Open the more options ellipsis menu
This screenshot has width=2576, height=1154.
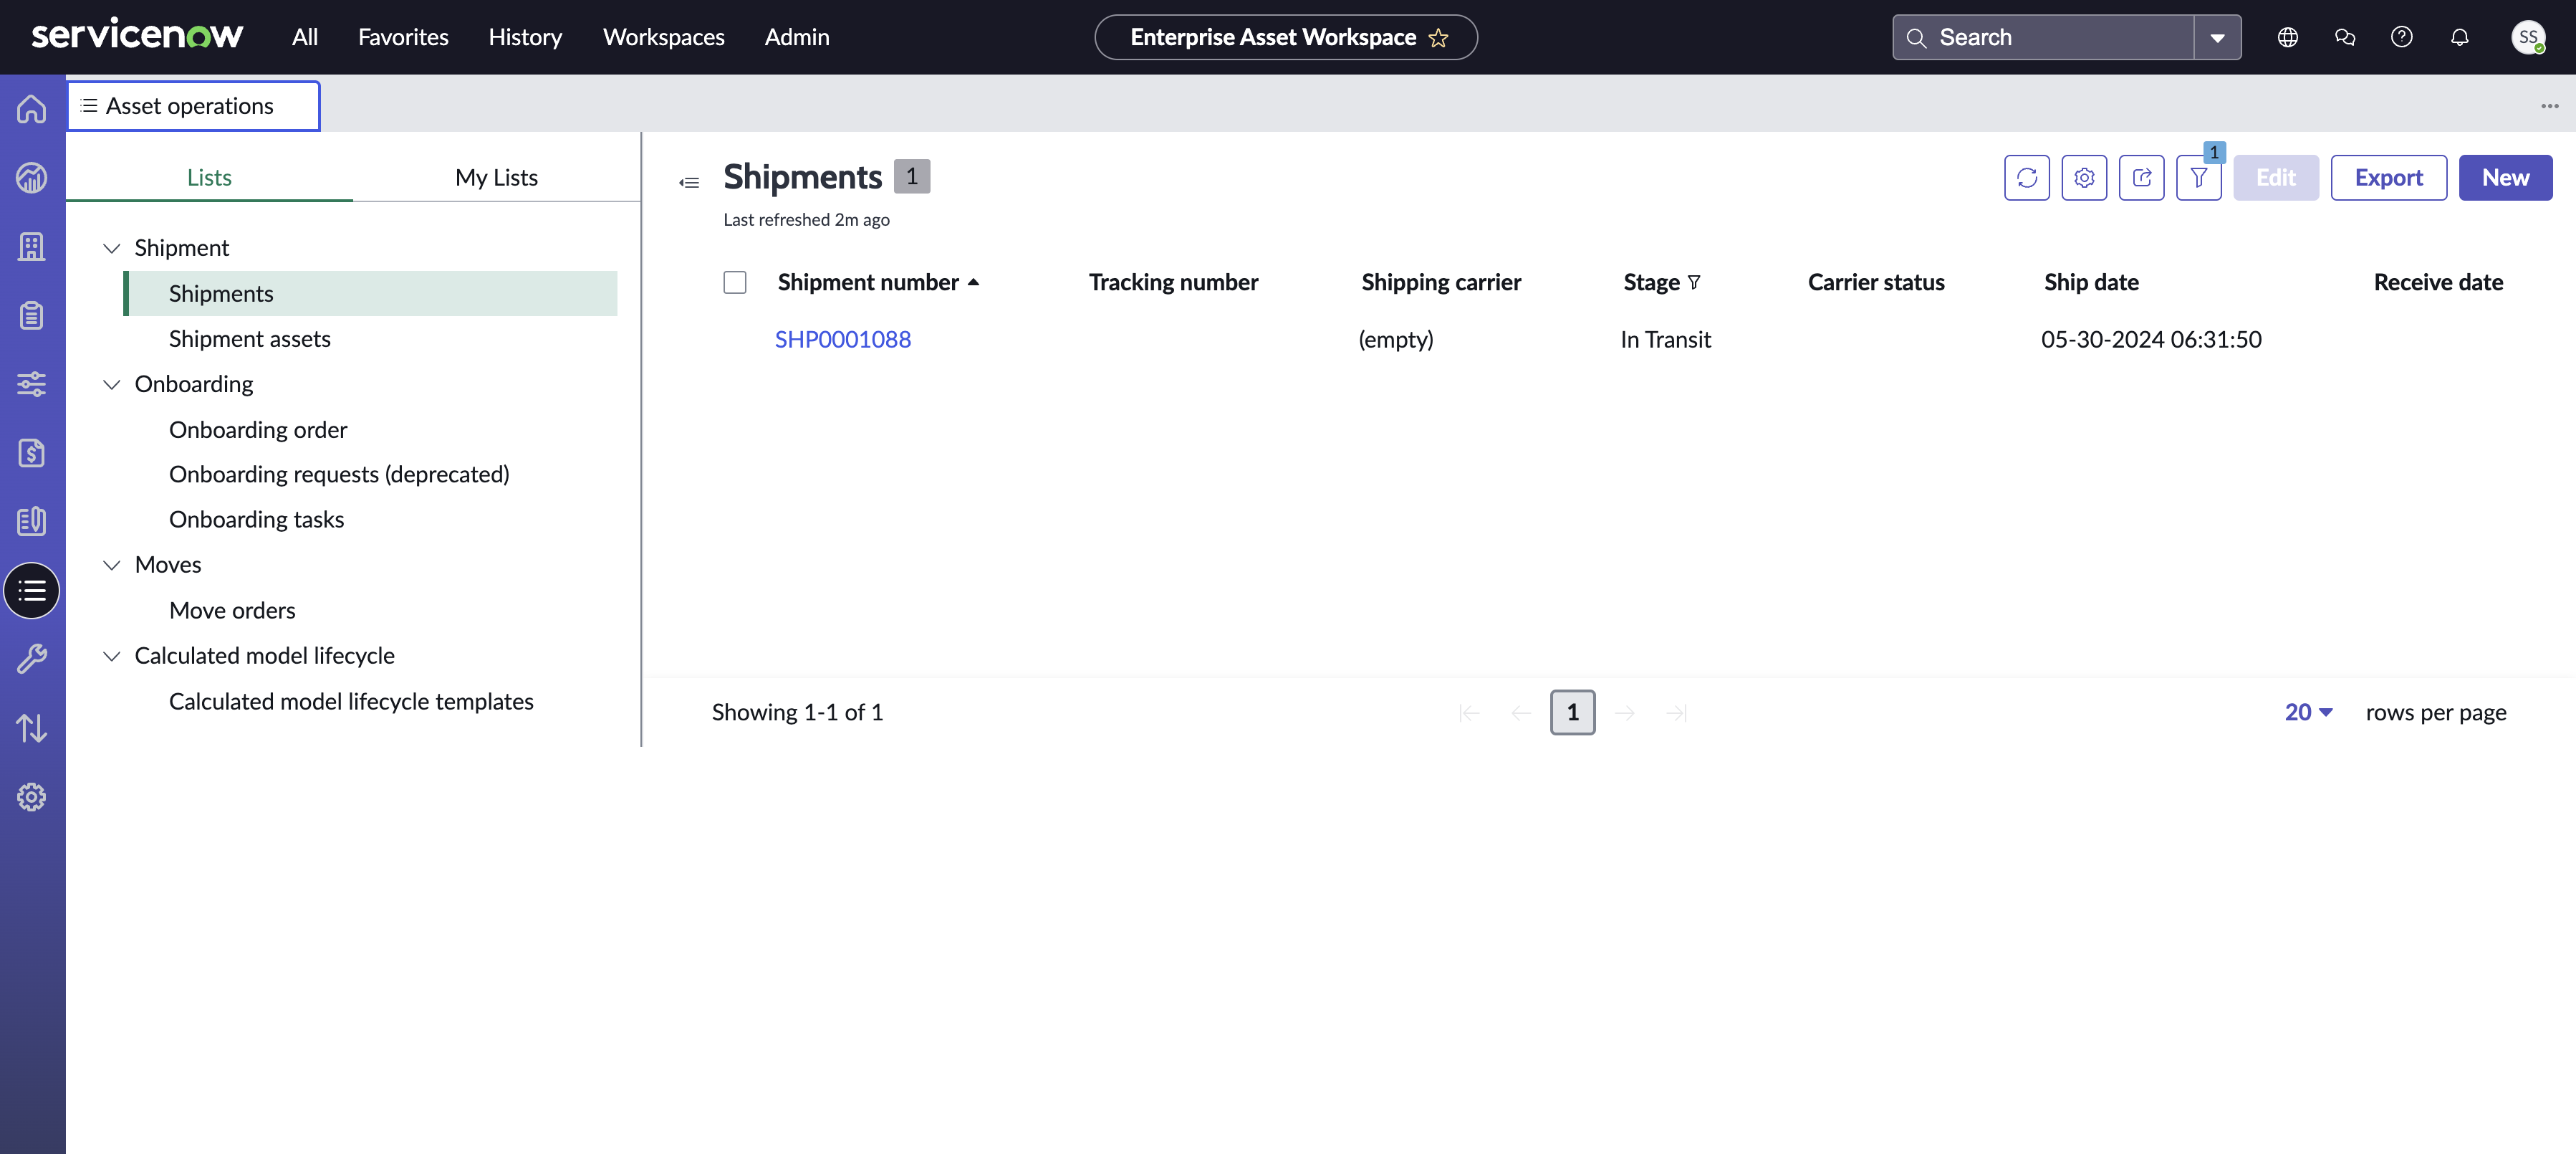[x=2549, y=106]
